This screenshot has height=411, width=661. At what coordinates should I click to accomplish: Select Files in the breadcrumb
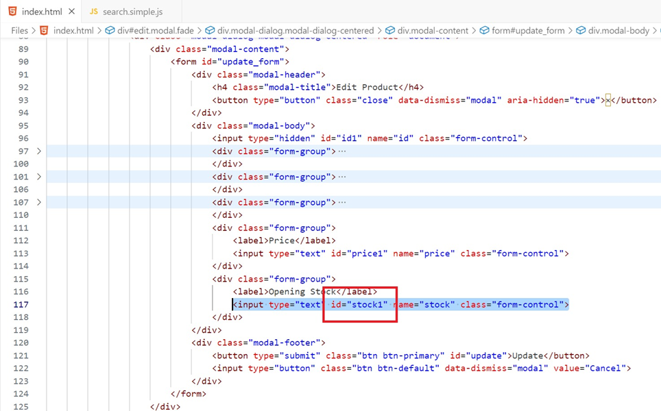(19, 30)
